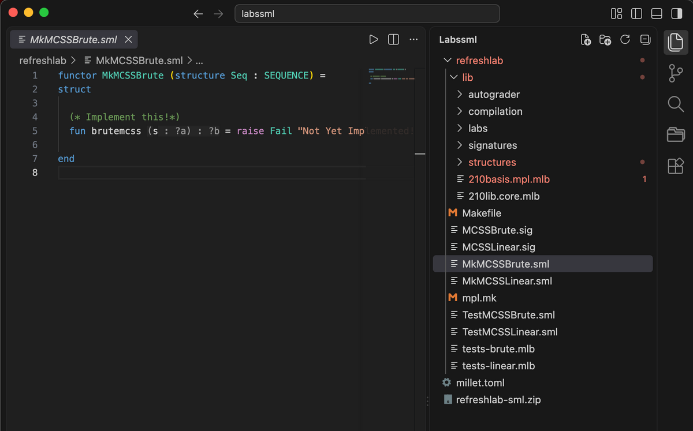Viewport: 693px width, 431px height.
Task: Click line number 5 in gutter
Action: (x=35, y=131)
